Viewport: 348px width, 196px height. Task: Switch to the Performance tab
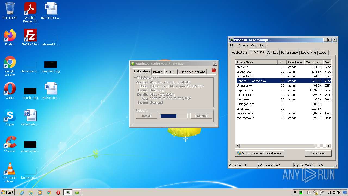289,53
